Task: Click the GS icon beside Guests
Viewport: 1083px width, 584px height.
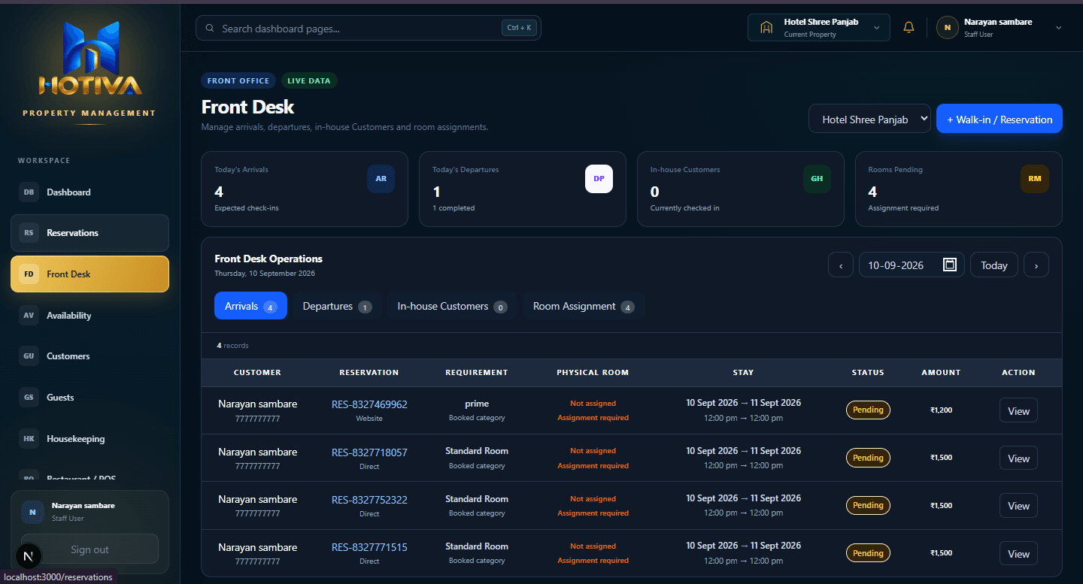Action: pyautogui.click(x=29, y=398)
